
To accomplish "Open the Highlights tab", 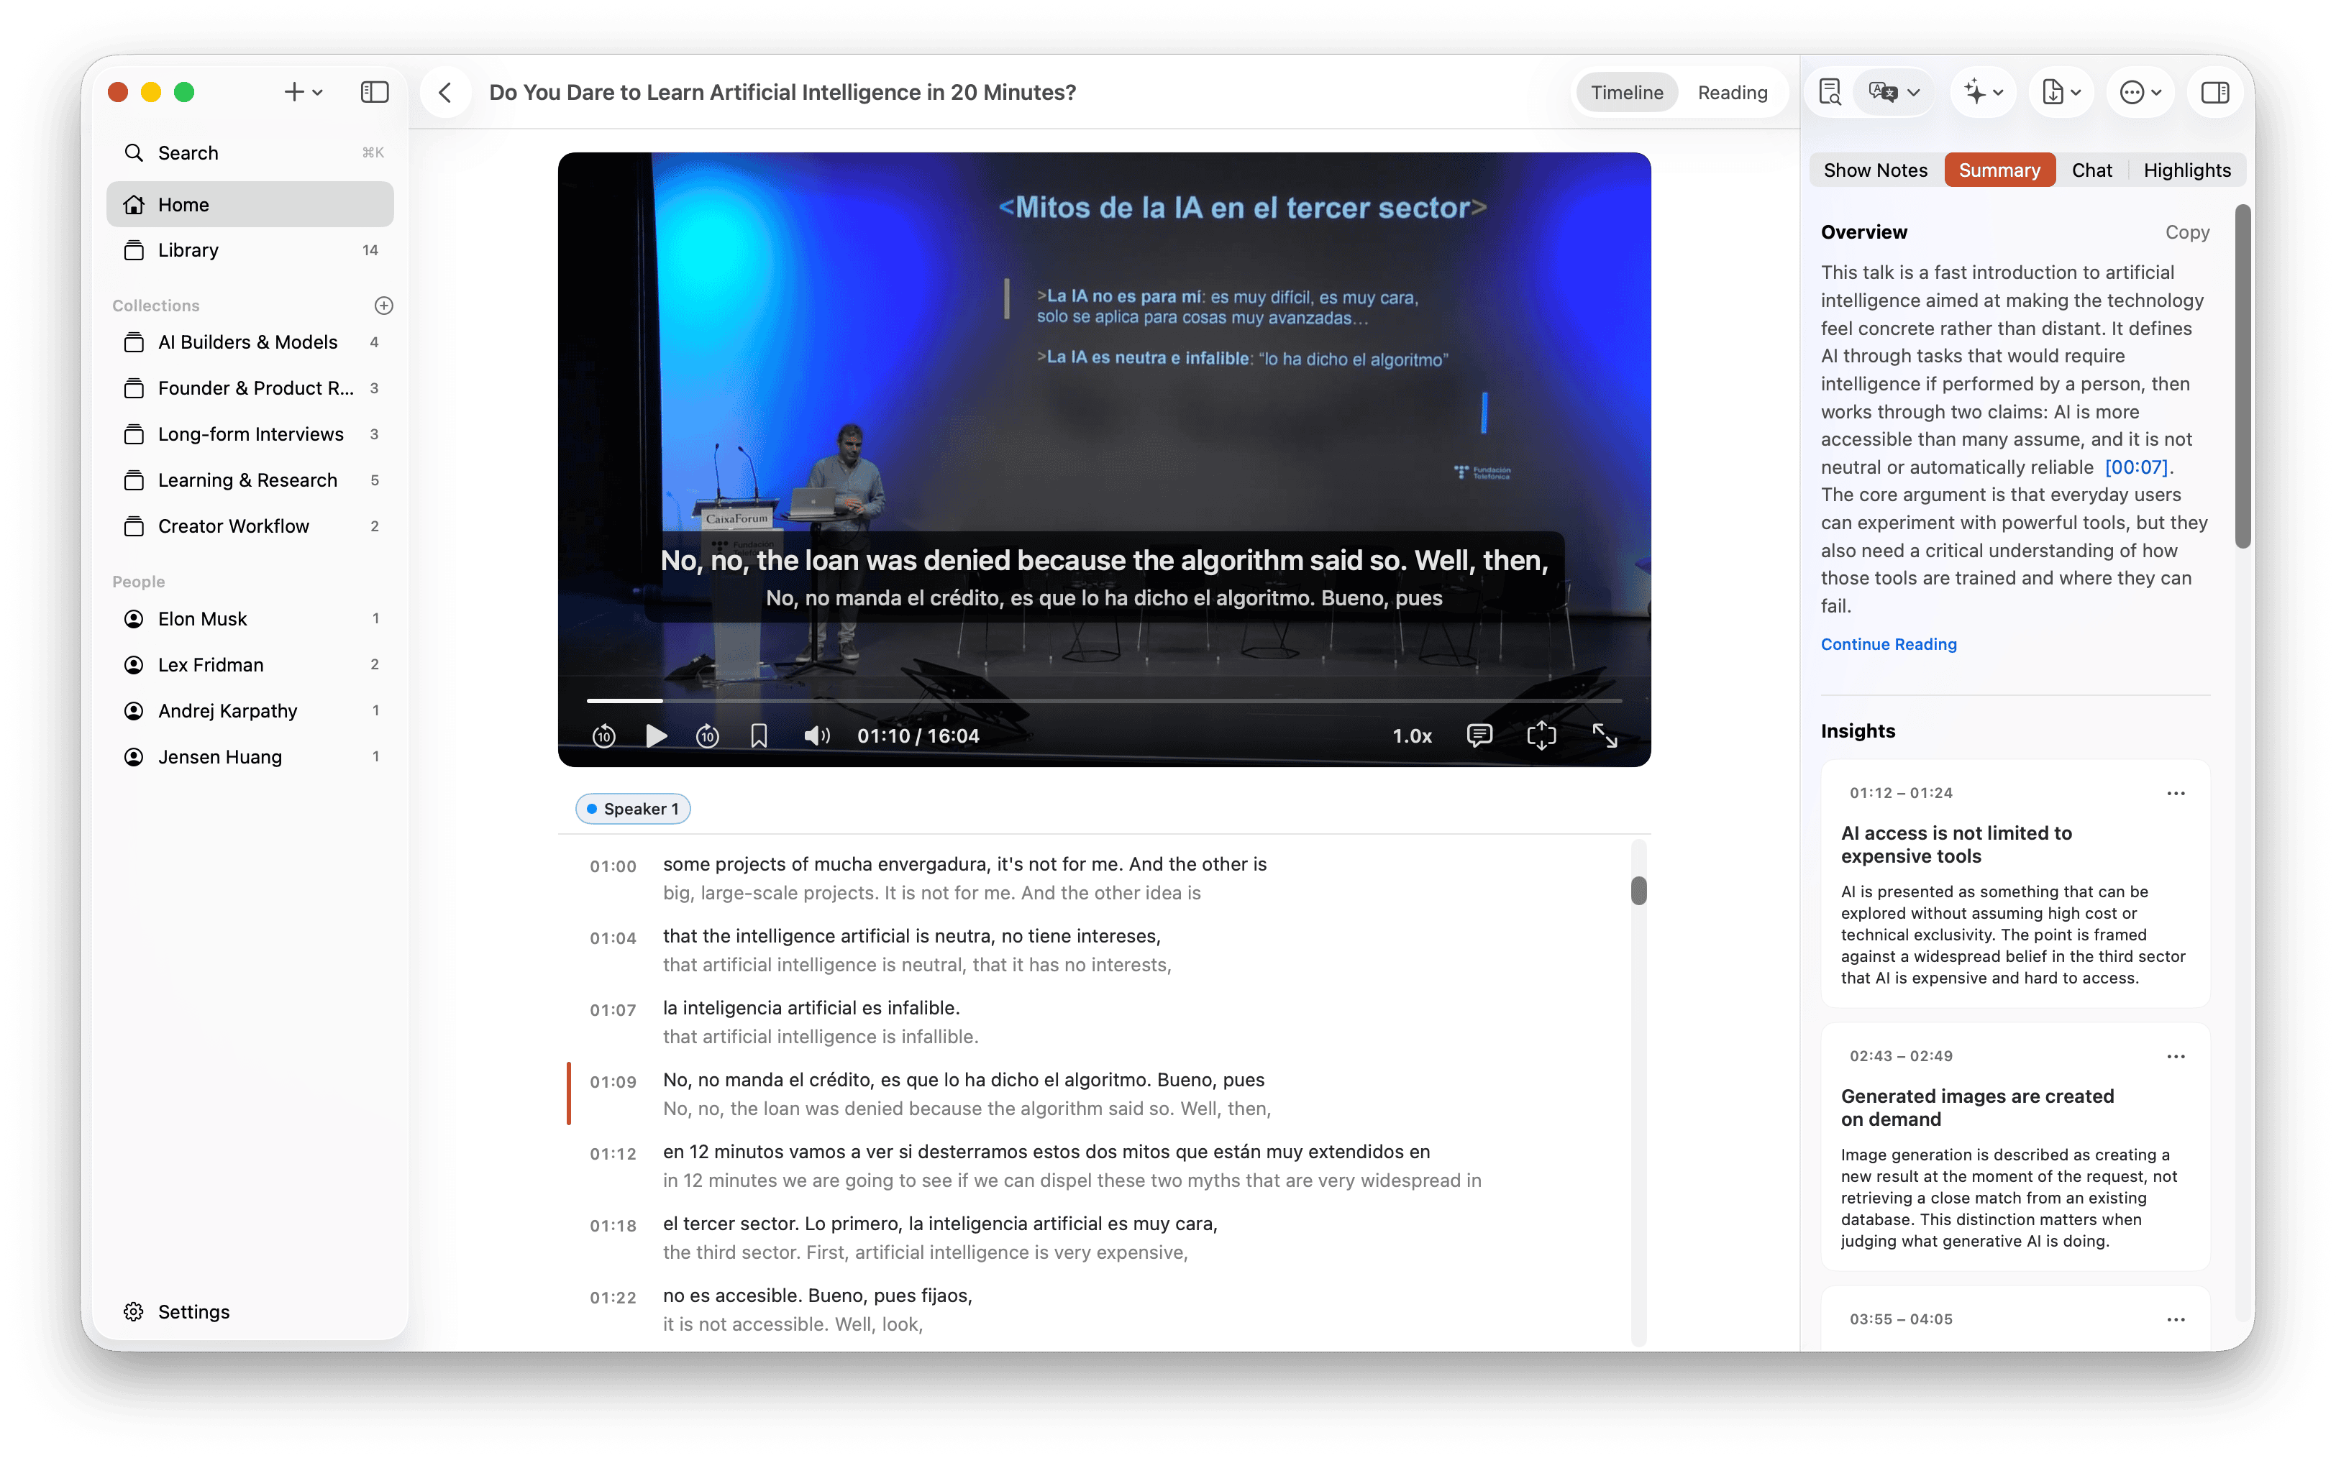I will [2186, 170].
